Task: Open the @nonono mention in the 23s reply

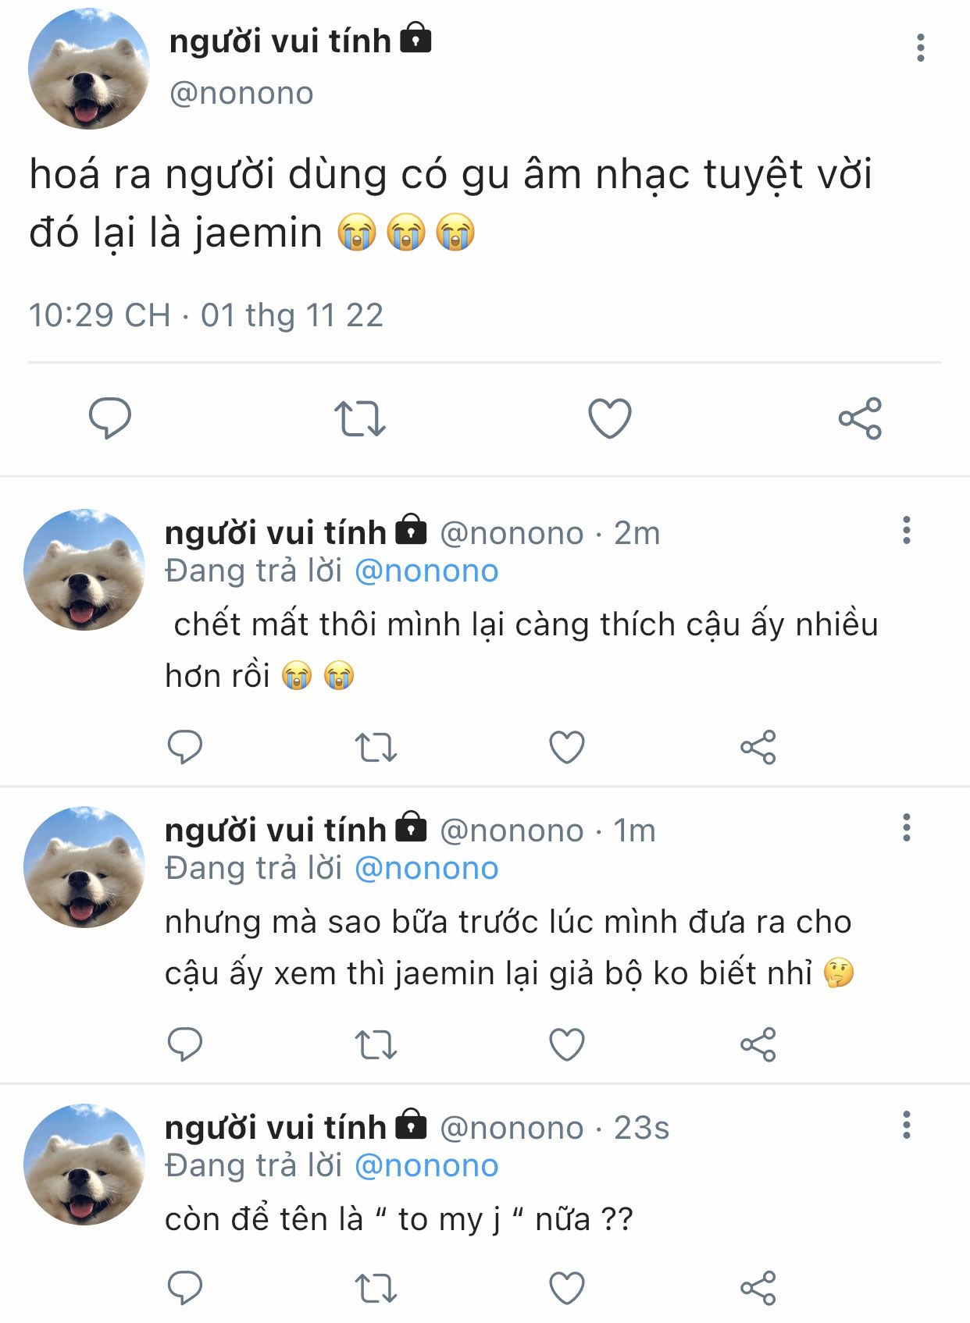Action: point(426,1166)
